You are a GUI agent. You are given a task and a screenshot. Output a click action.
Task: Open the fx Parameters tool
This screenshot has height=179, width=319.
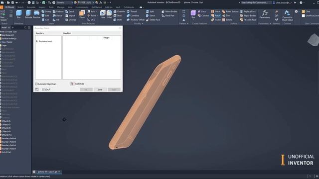(265, 14)
